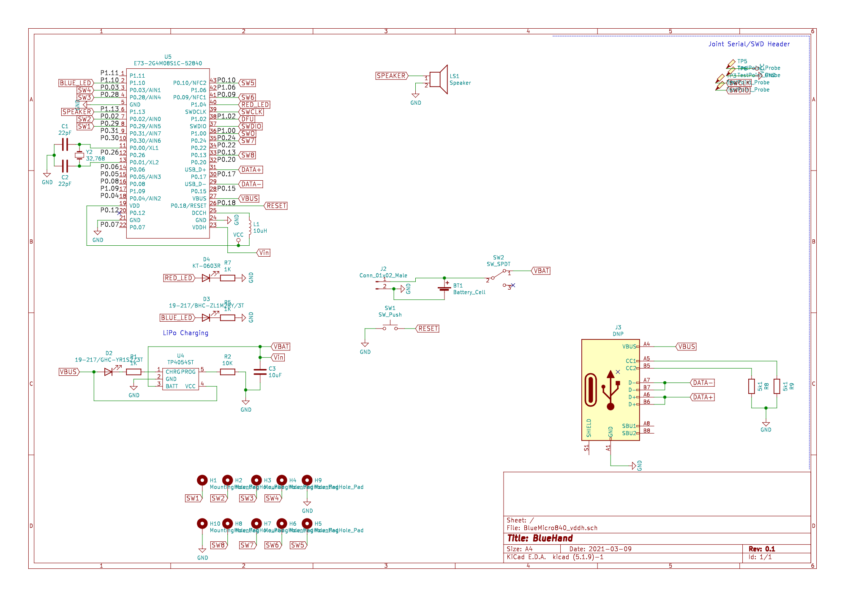Screen dimensions: 845x597
Task: Select resistor R7 1K symbol
Action: click(228, 278)
